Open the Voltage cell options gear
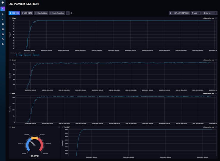Image resolution: width=220 pixels, height=161 pixels. pyautogui.click(x=215, y=18)
